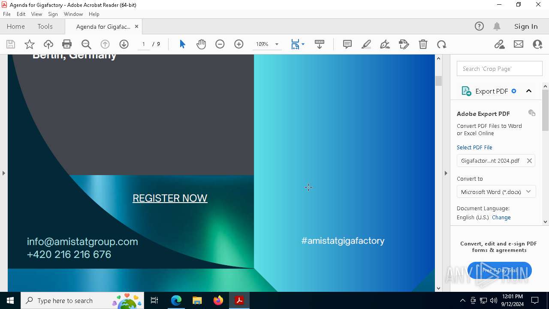Bookmark the document with the star icon
The image size is (549, 309).
(x=30, y=44)
